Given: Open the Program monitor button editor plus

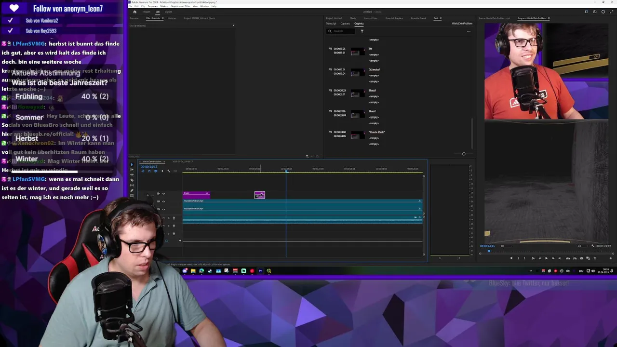Looking at the screenshot, I should point(611,258).
